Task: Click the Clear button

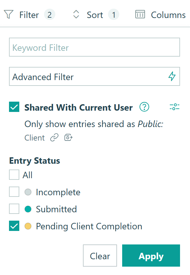Action: pyautogui.click(x=100, y=256)
